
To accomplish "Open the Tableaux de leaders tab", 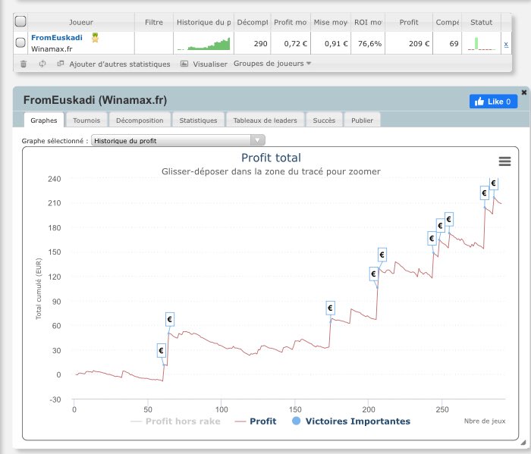I will point(265,121).
